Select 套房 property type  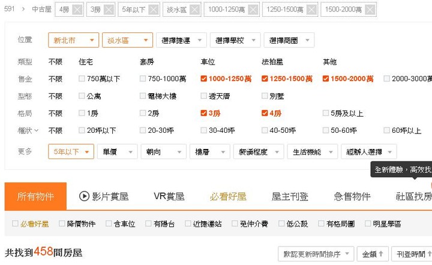[x=147, y=62]
